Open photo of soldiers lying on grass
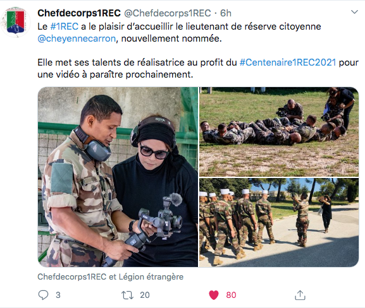 279,132
